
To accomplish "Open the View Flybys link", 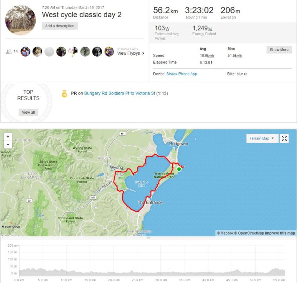I will (x=128, y=54).
